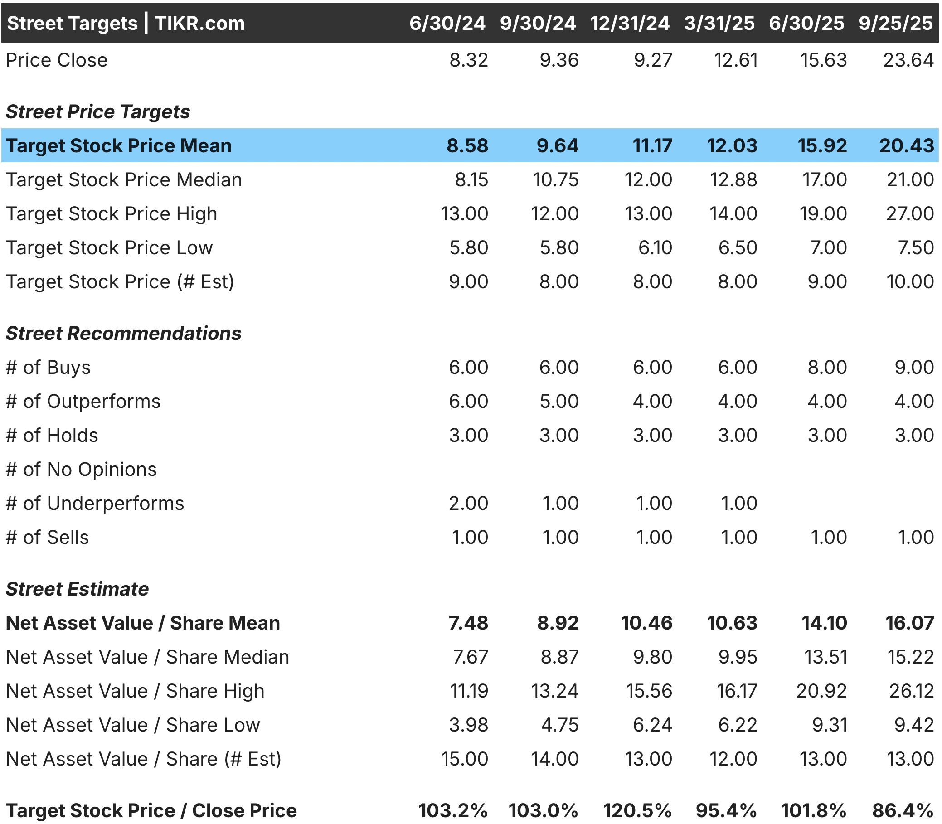The height and width of the screenshot is (824, 942).
Task: Click the Net Asset Value / Share Mean label
Action: click(143, 623)
